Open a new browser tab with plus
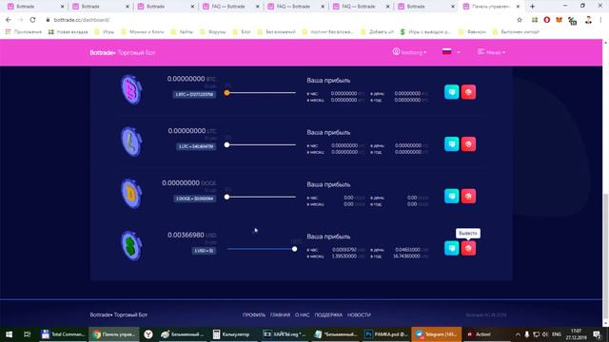The height and width of the screenshot is (342, 609). (532, 7)
